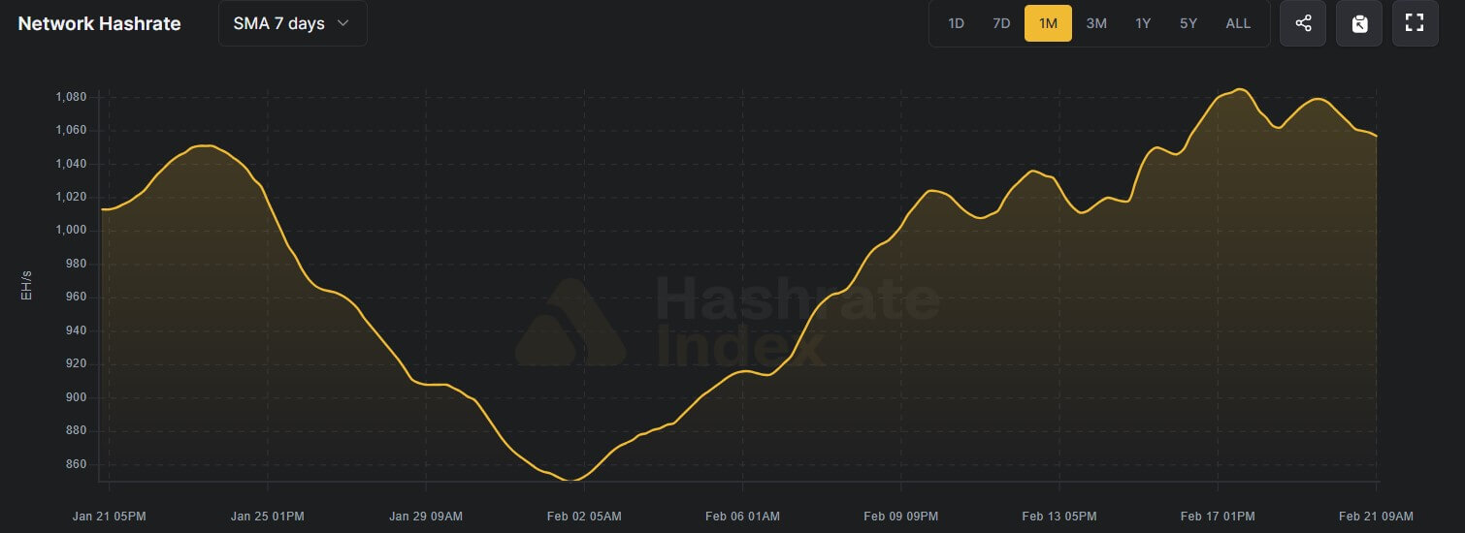Click the Hashrate Index watermark logo
Screen dimensions: 1465x533
coord(570,324)
